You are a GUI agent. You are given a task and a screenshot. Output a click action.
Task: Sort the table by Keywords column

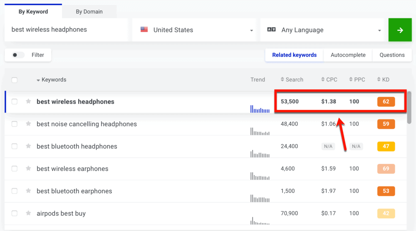coord(53,80)
